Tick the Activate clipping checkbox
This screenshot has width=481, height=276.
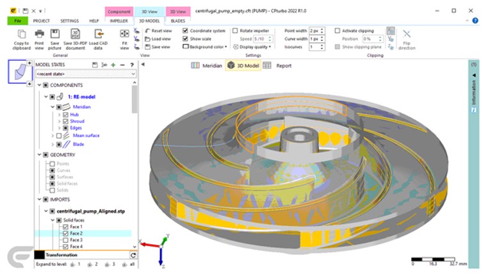tap(338, 31)
